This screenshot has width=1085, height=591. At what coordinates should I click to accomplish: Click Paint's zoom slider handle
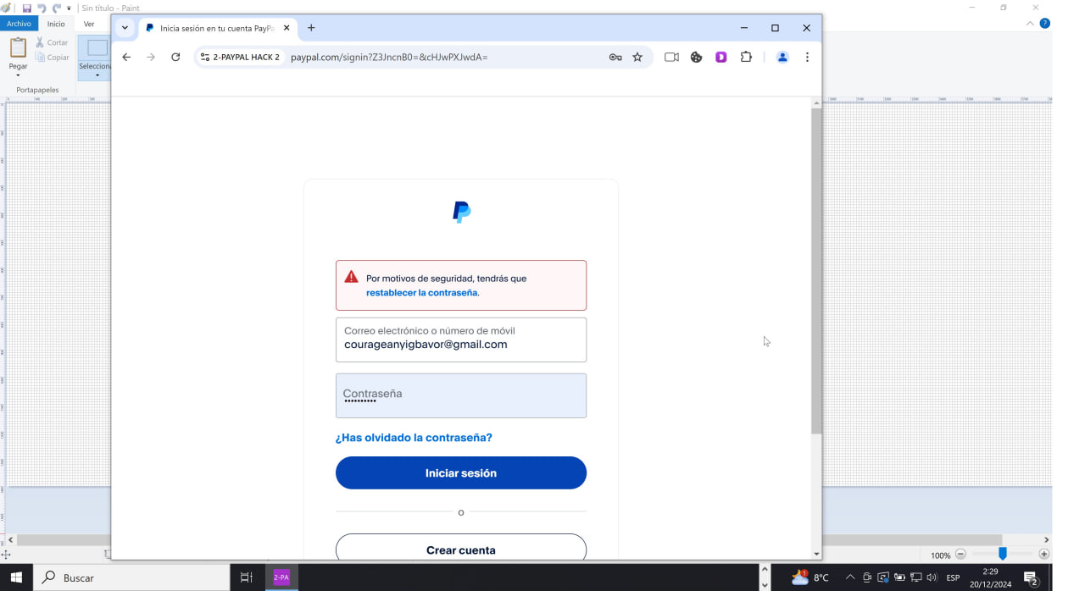point(1002,554)
